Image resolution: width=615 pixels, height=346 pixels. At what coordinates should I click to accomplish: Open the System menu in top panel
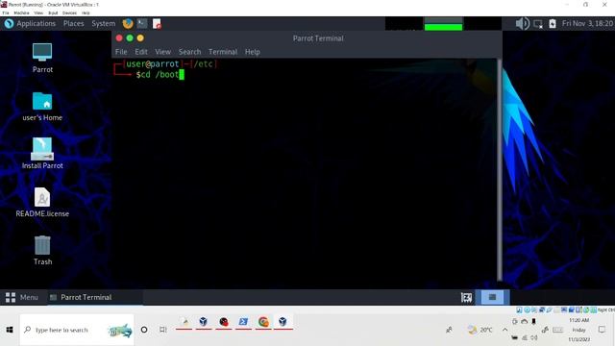click(x=103, y=23)
